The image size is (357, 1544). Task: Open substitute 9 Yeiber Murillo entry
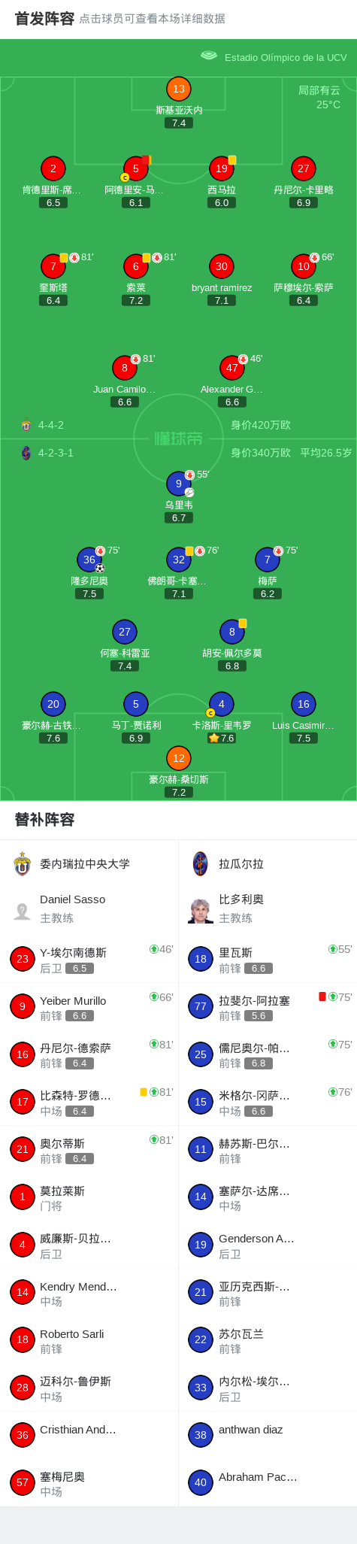(89, 1007)
